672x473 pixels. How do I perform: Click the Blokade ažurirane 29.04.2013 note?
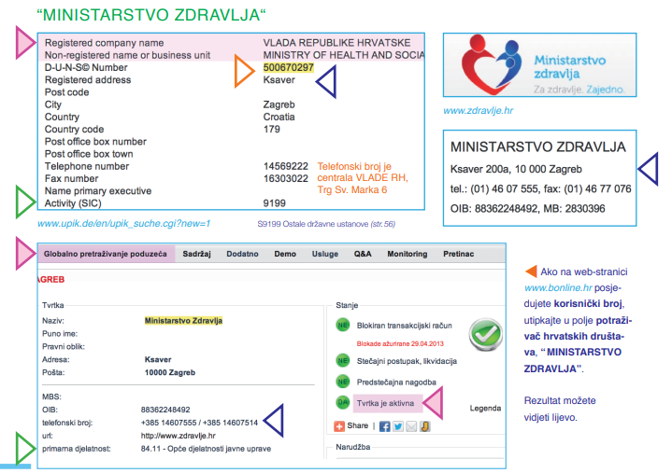click(400, 344)
